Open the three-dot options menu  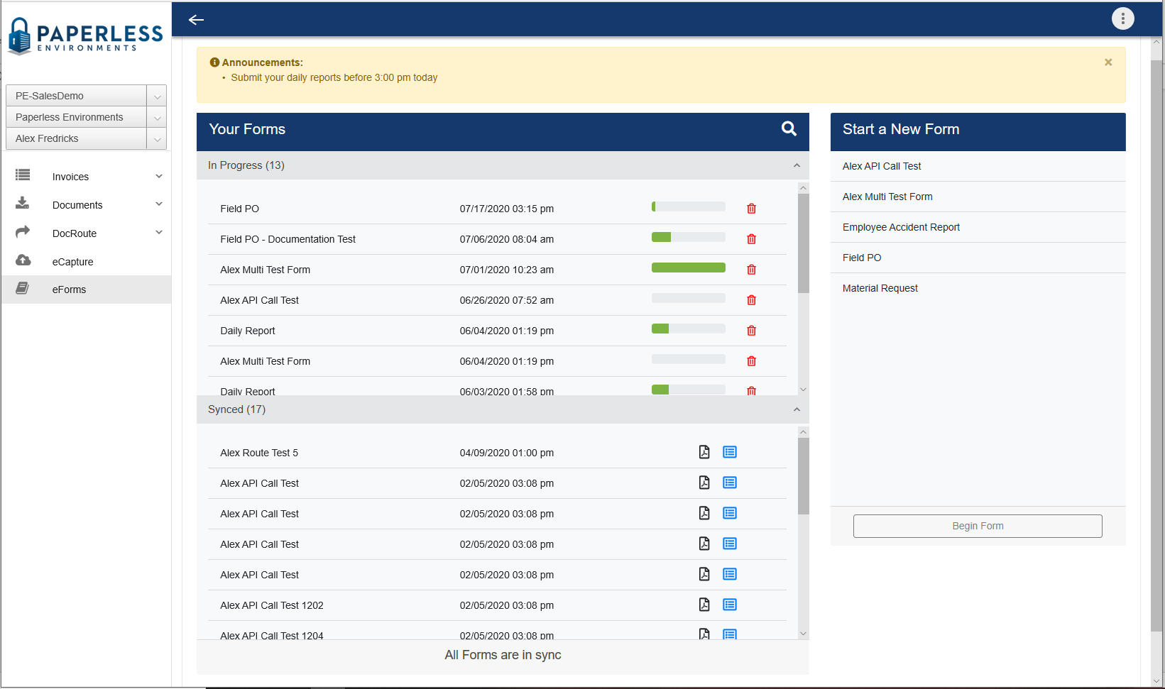tap(1122, 19)
